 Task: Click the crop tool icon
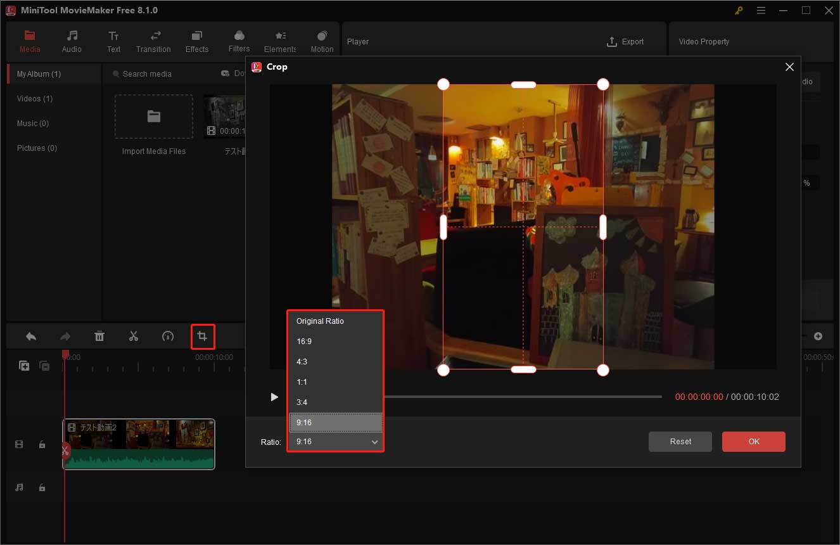click(203, 337)
